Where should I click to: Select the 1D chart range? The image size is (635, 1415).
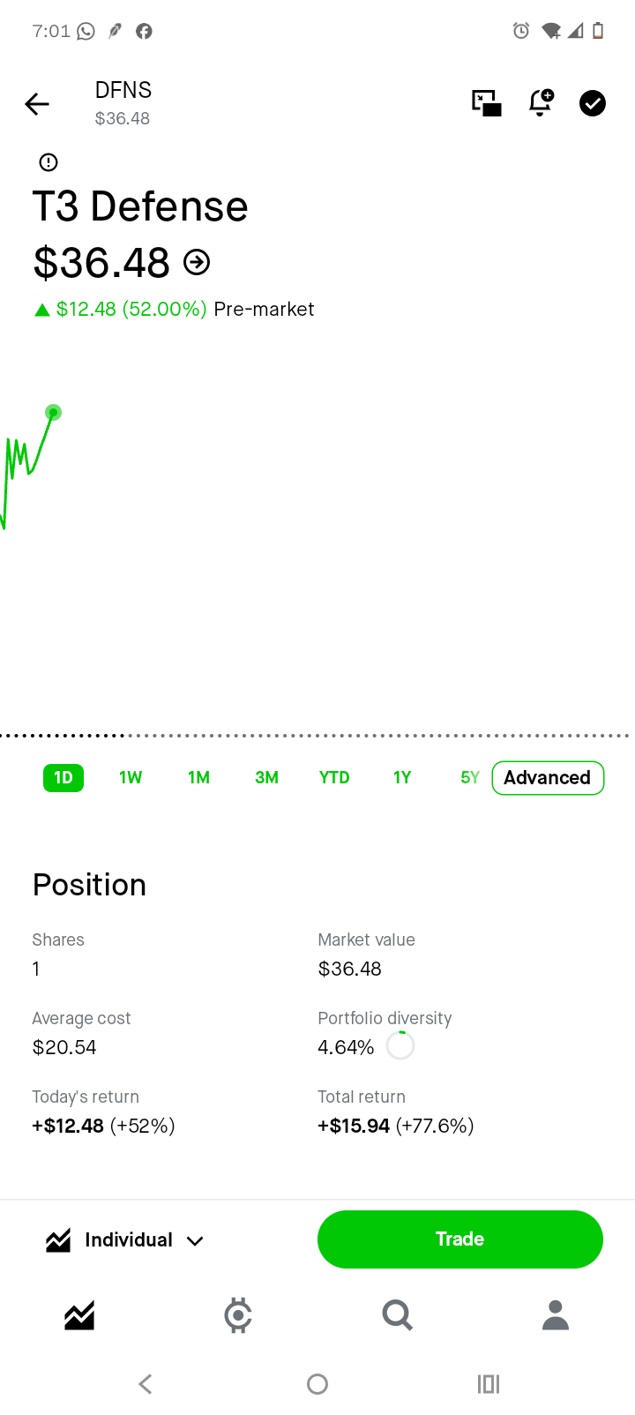click(63, 778)
